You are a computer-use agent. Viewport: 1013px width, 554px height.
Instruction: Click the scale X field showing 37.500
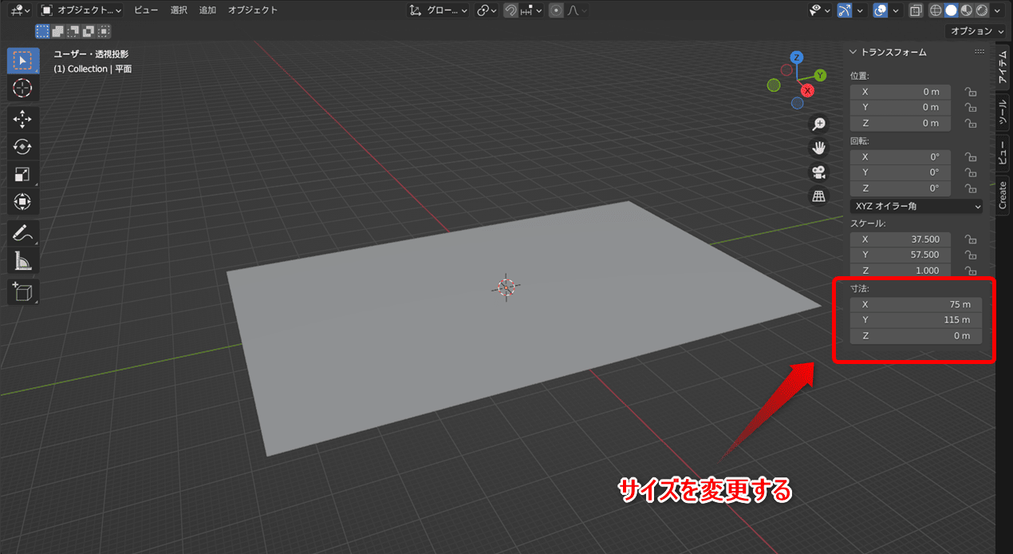pyautogui.click(x=901, y=239)
